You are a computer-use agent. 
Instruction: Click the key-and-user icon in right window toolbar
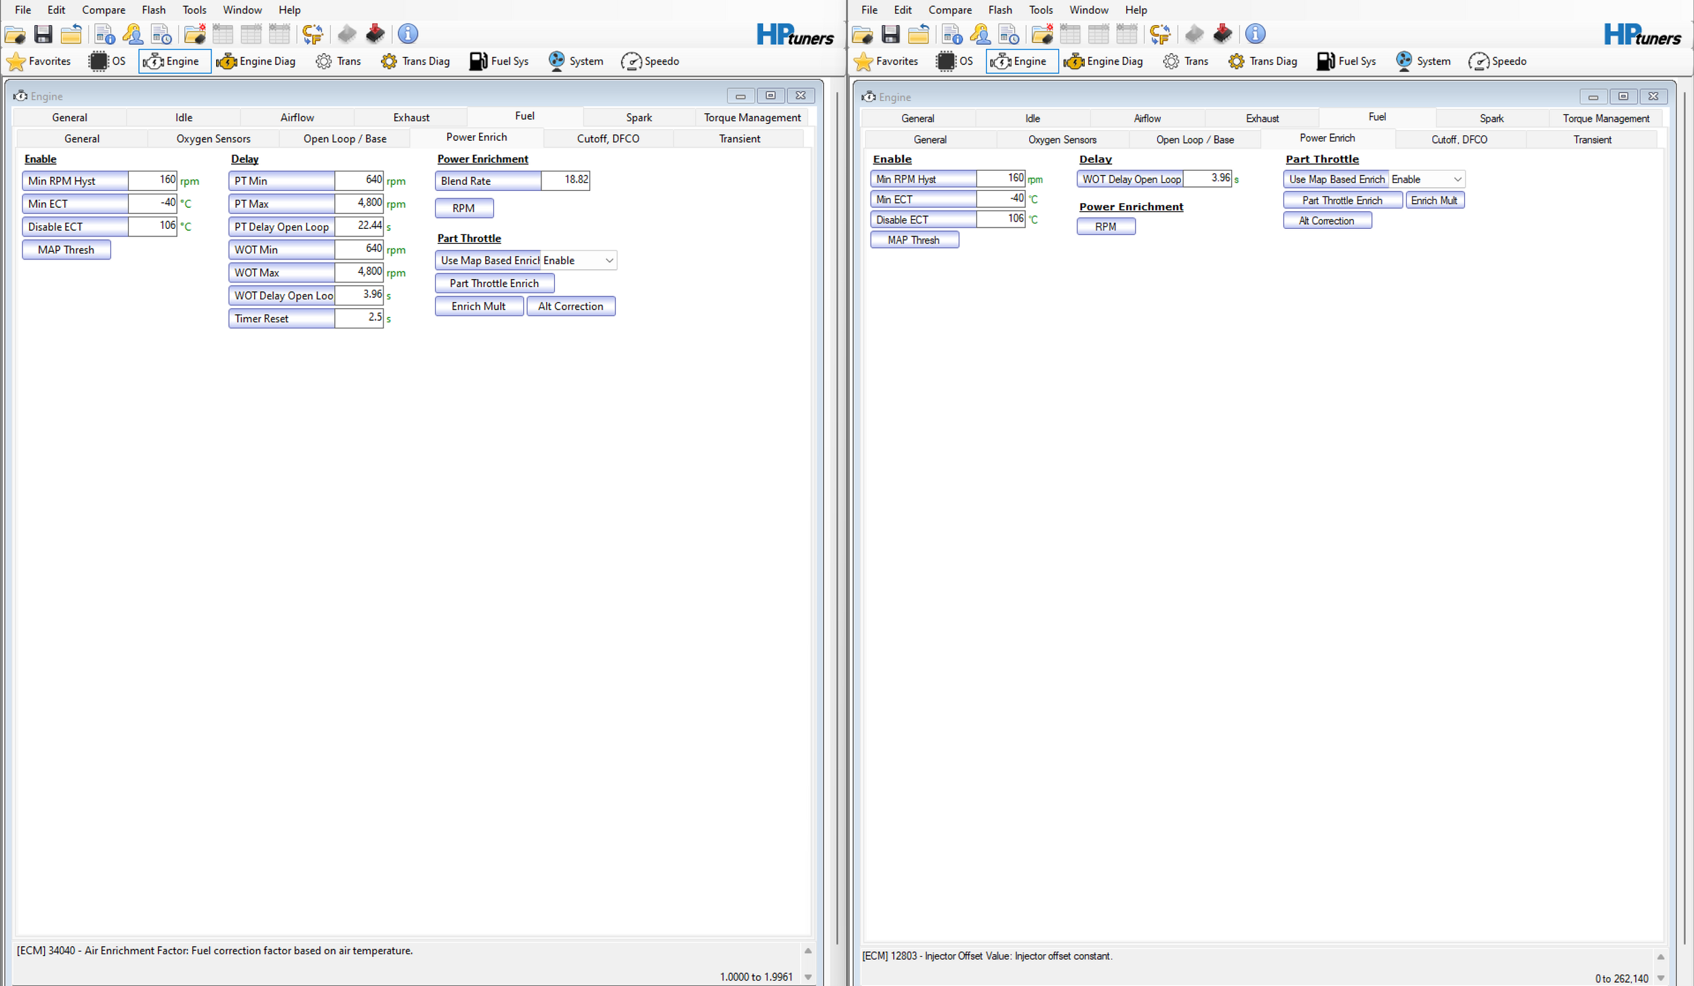tap(980, 34)
